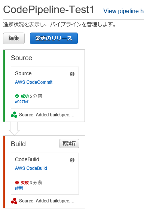Open the View pipeline history link
Image resolution: width=144 pixels, height=217 pixels.
(123, 11)
